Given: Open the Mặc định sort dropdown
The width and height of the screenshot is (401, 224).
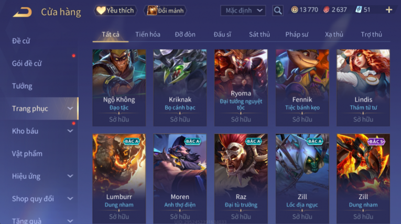Looking at the screenshot, I should point(243,10).
